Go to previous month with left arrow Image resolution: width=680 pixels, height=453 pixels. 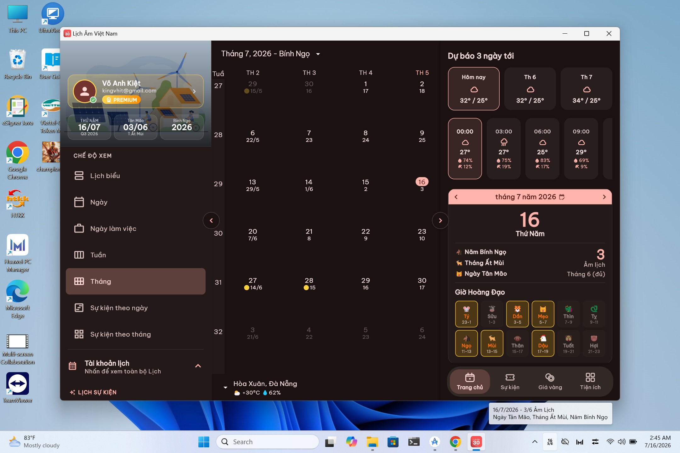[211, 221]
